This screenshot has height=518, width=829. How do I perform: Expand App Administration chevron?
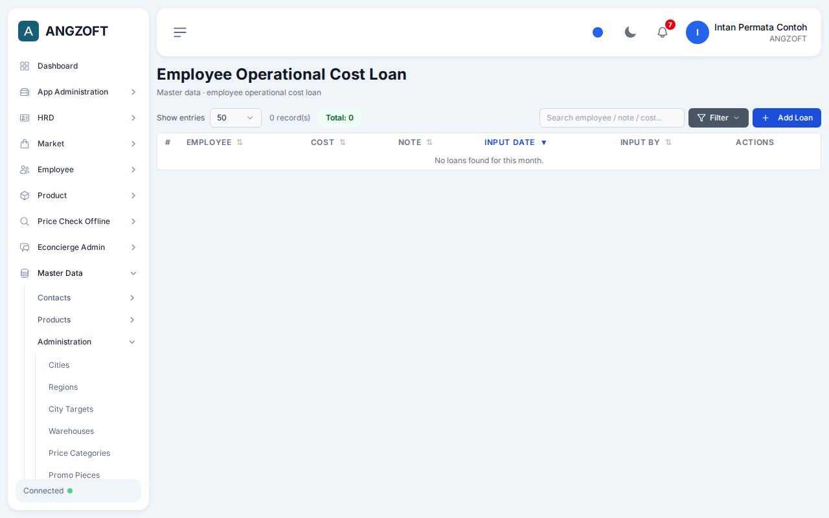click(133, 92)
